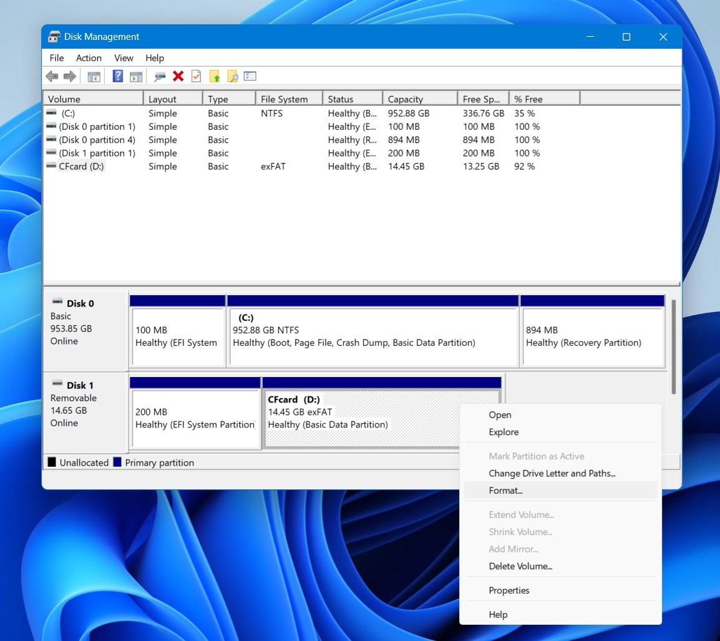This screenshot has height=641, width=720.
Task: Minimize the Disk Management window
Action: 590,37
